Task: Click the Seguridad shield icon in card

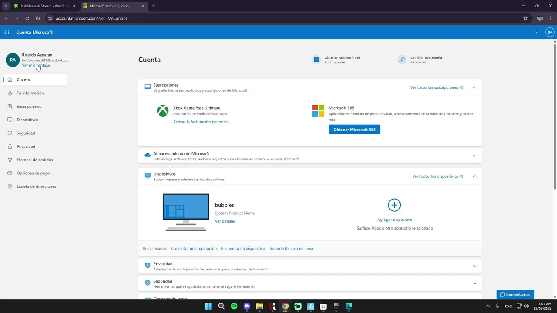Action: pyautogui.click(x=148, y=283)
